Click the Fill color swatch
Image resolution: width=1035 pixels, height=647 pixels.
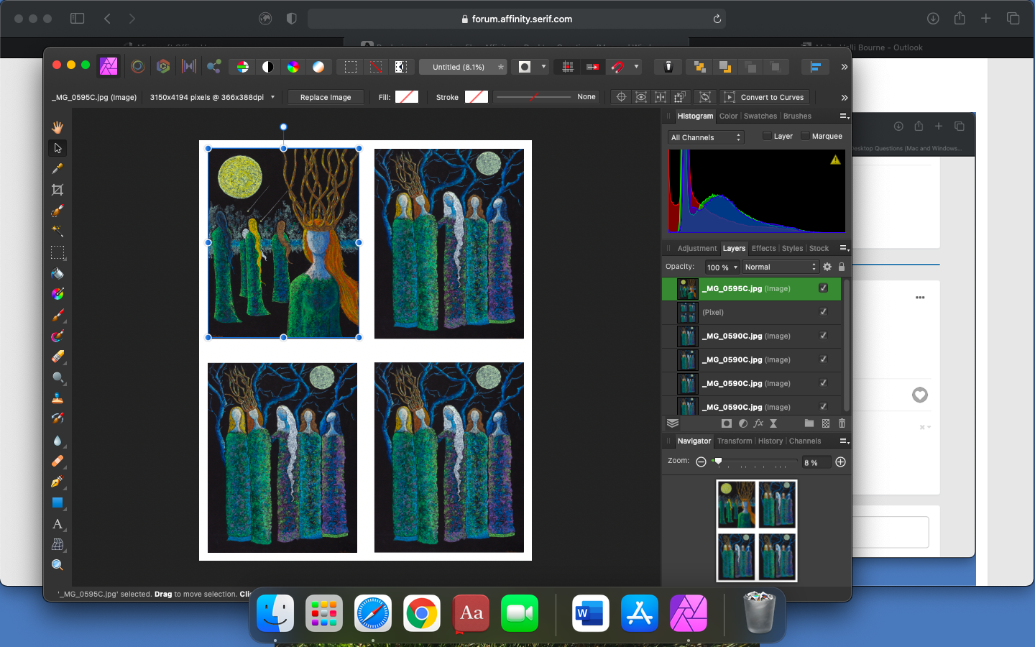[x=407, y=97]
